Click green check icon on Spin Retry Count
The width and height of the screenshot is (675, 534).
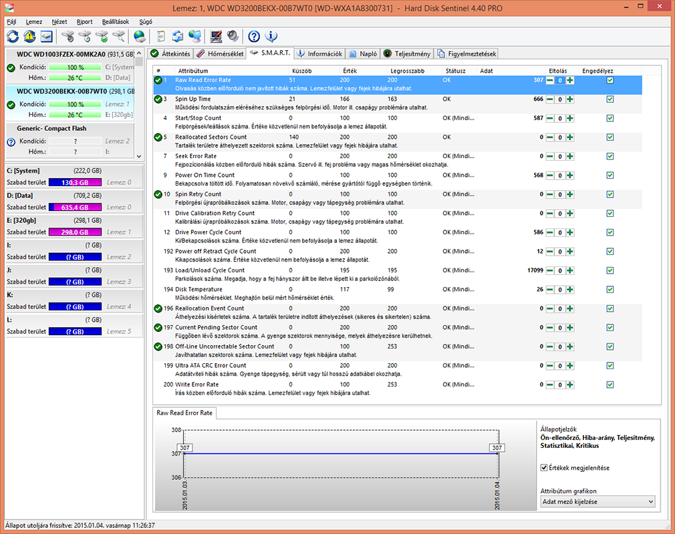pos(158,194)
